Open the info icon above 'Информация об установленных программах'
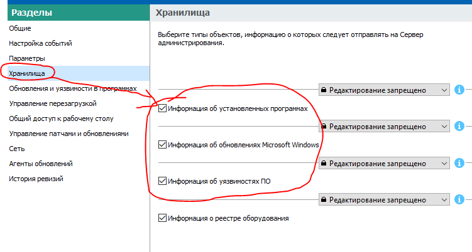472x252 pixels. pos(459,90)
